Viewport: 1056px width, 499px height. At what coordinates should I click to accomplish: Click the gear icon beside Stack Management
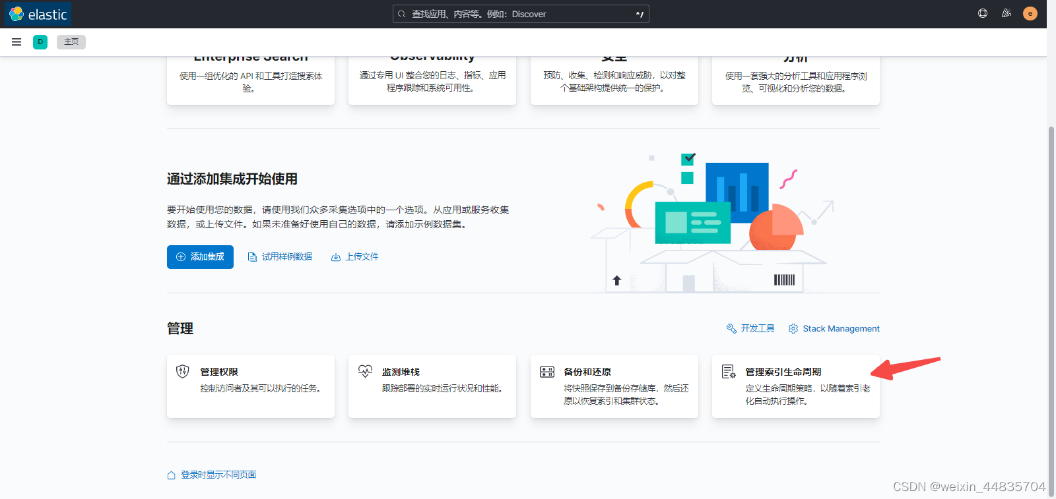click(x=793, y=328)
